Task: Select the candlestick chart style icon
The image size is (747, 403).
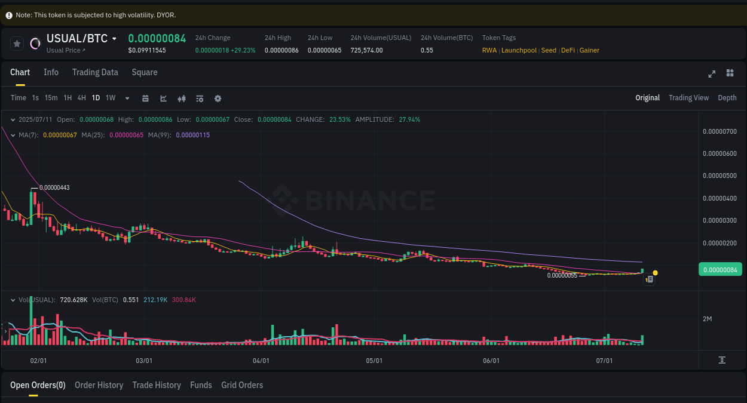Action: point(182,98)
